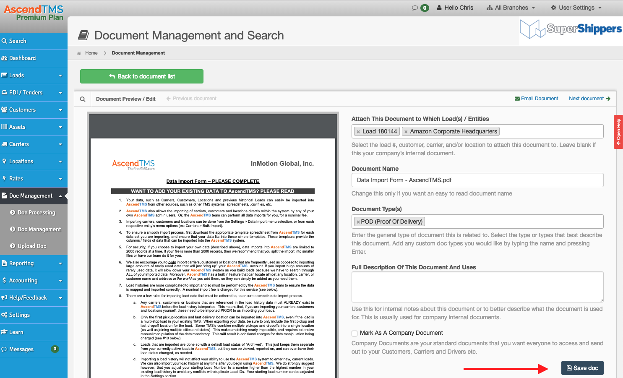This screenshot has width=623, height=378.
Task: Expand the Customers menu arrow
Action: [60, 110]
